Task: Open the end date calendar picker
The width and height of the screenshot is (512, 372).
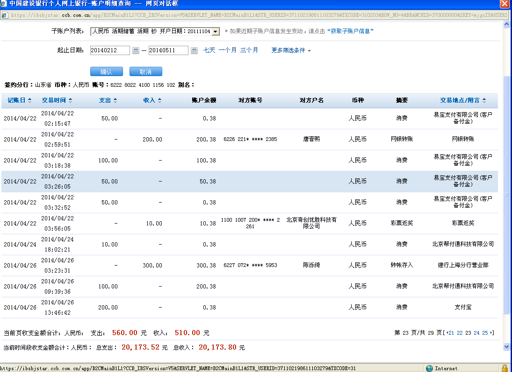Action: point(194,50)
